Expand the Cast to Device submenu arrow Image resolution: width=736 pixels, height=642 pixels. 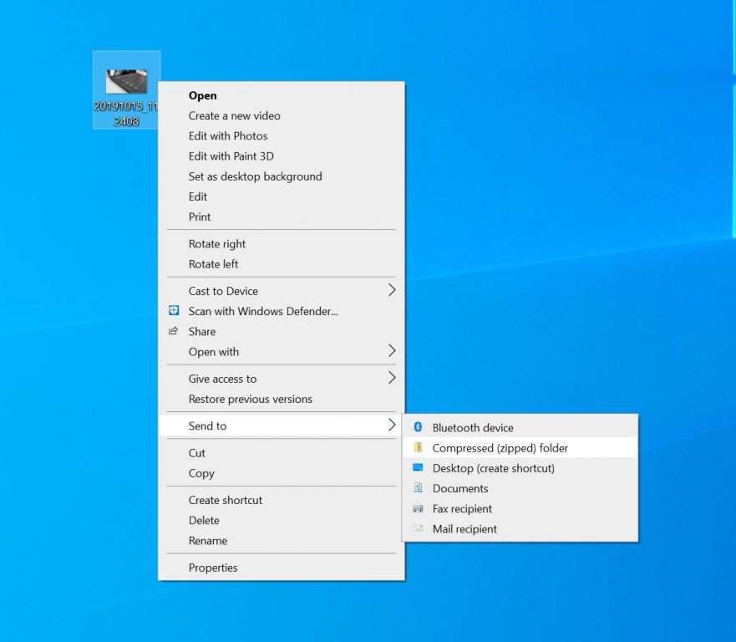[391, 291]
